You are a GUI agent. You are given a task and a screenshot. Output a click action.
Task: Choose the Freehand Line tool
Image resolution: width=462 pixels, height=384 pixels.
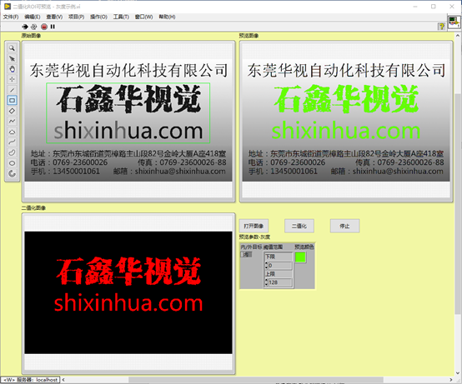pyautogui.click(x=12, y=142)
